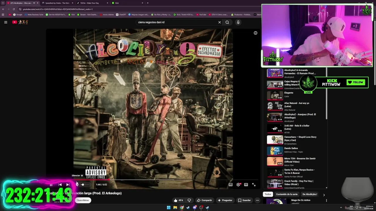Screen dimensions: 376x211
Task: Open File Explorer from taskbar
Action: tap(175, 208)
